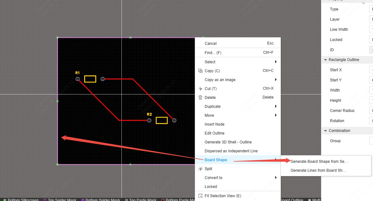373x201 pixels.
Task: Choose Insert Node
Action: pyautogui.click(x=238, y=124)
